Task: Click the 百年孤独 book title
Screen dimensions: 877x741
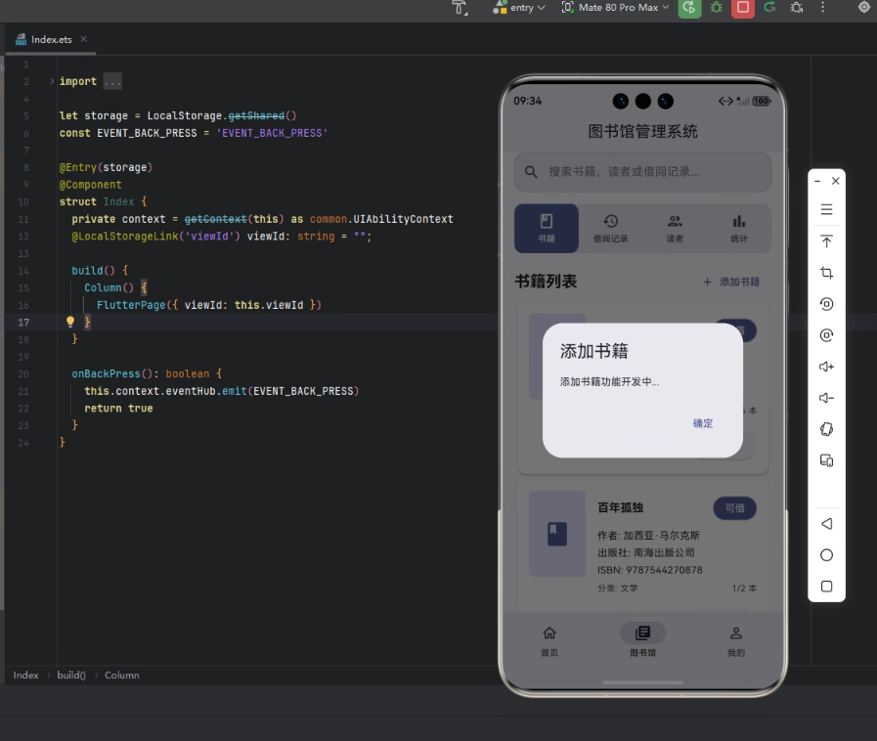Action: pos(620,507)
